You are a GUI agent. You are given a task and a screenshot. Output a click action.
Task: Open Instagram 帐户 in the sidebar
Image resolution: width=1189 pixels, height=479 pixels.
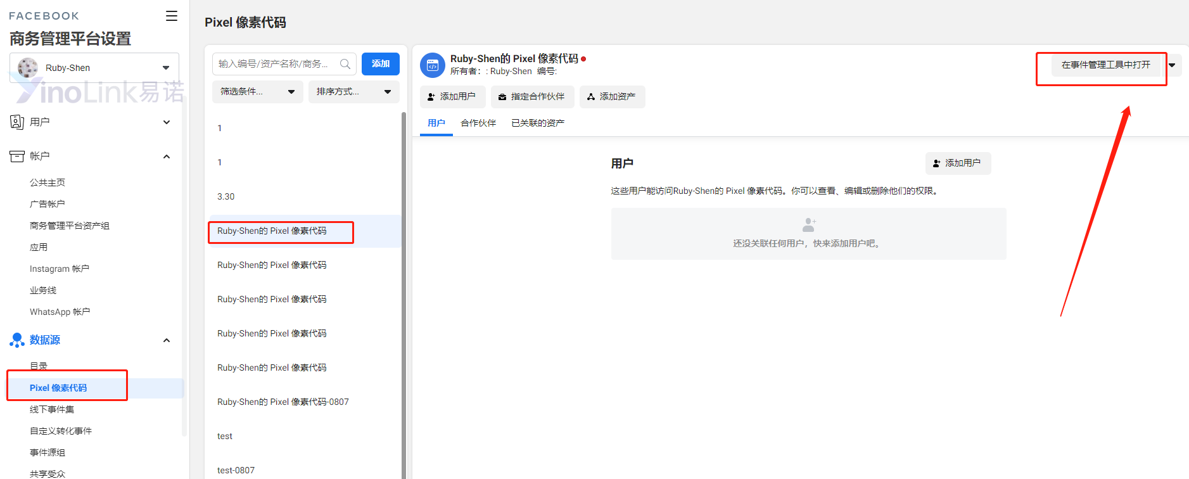pos(60,269)
